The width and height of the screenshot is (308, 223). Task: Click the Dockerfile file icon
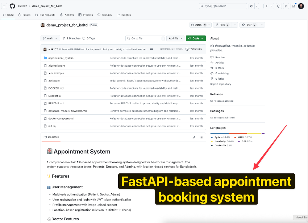45,96
